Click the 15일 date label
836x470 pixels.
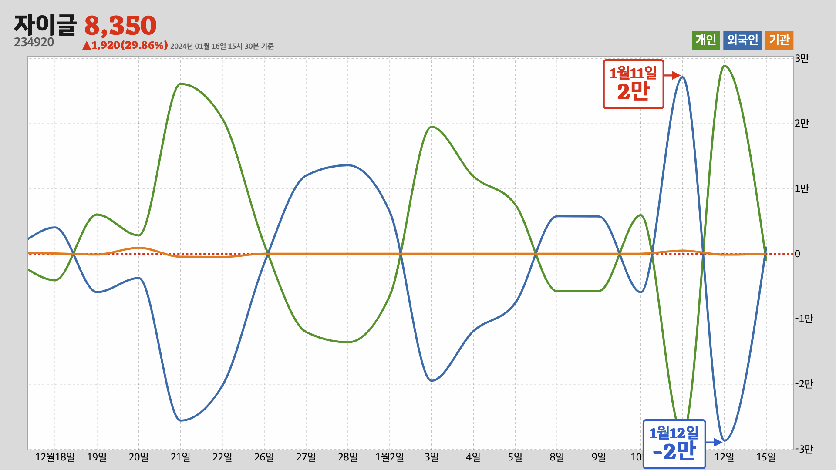(766, 457)
